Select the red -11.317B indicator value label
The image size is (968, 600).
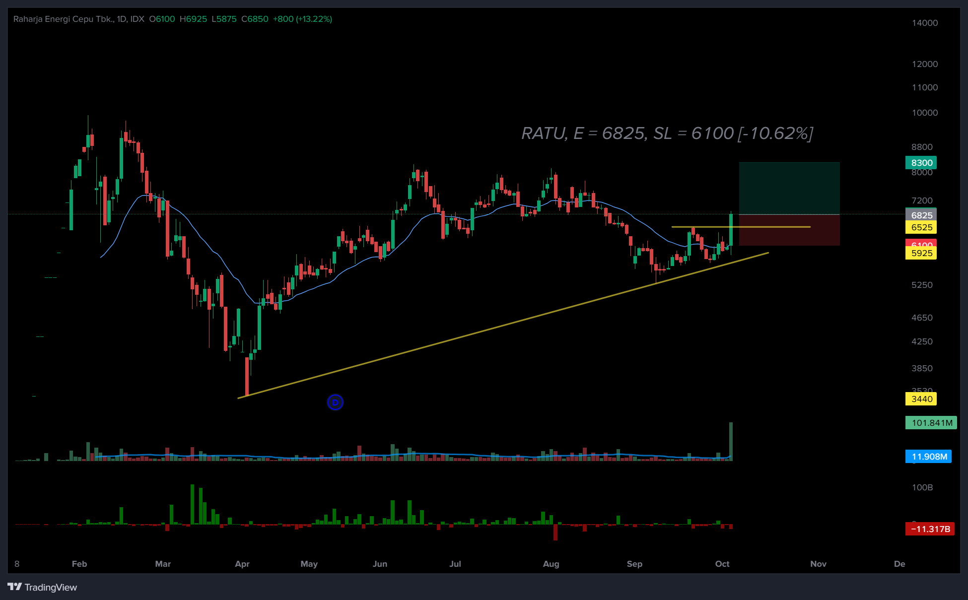click(930, 529)
